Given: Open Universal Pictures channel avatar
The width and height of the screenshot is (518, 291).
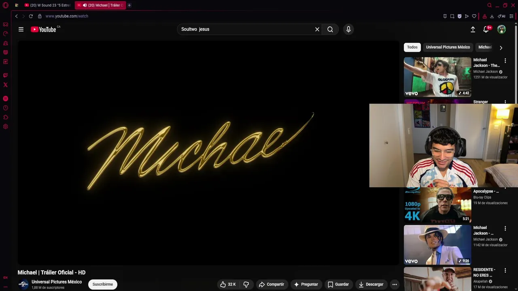Looking at the screenshot, I should point(23,284).
